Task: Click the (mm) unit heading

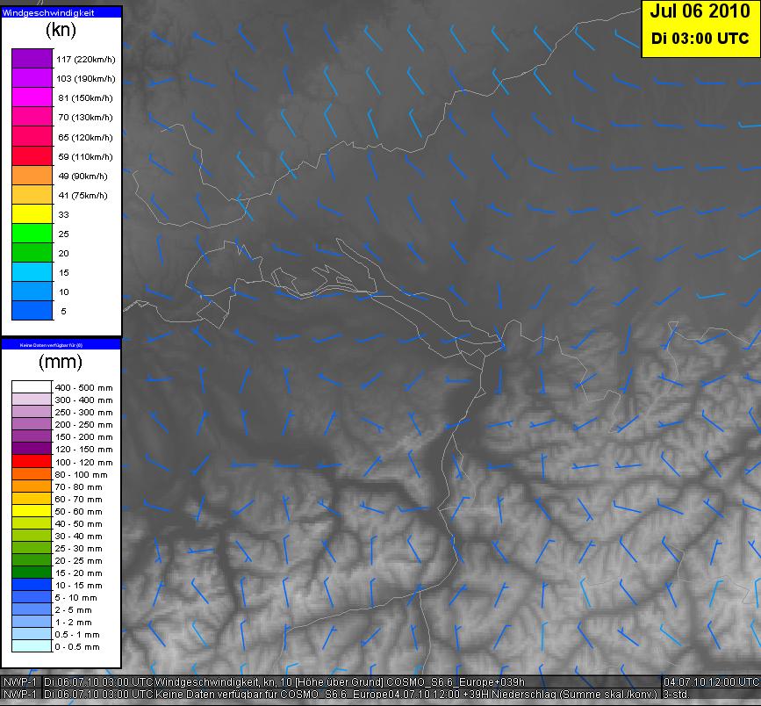Action: (61, 362)
